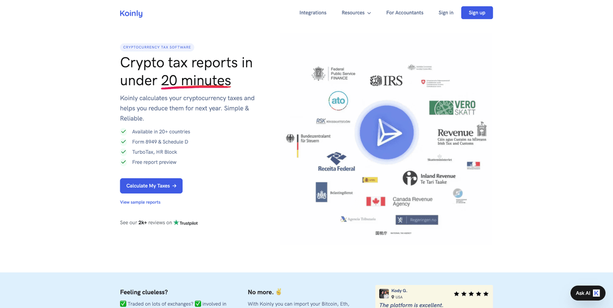
Task: Expand the Resources dropdown menu
Action: [356, 13]
